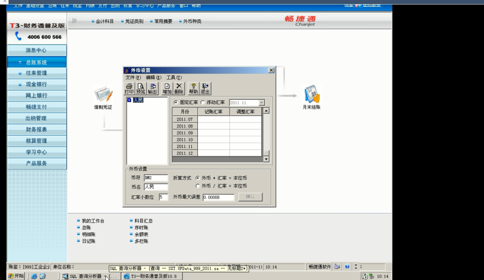Expand the 现金银行 sidebar section
This screenshot has width=484, height=280.
(20, 84)
